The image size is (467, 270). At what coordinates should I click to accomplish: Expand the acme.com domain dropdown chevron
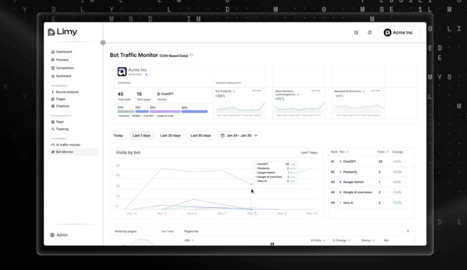pos(150,74)
